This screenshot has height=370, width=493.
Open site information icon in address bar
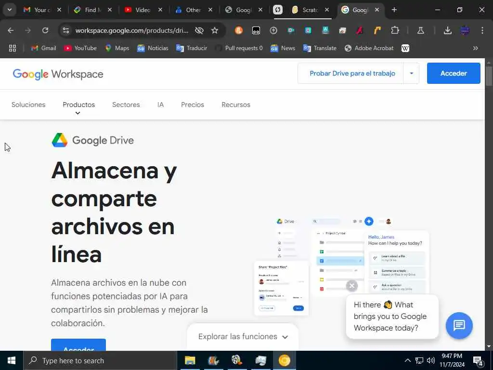pos(65,30)
